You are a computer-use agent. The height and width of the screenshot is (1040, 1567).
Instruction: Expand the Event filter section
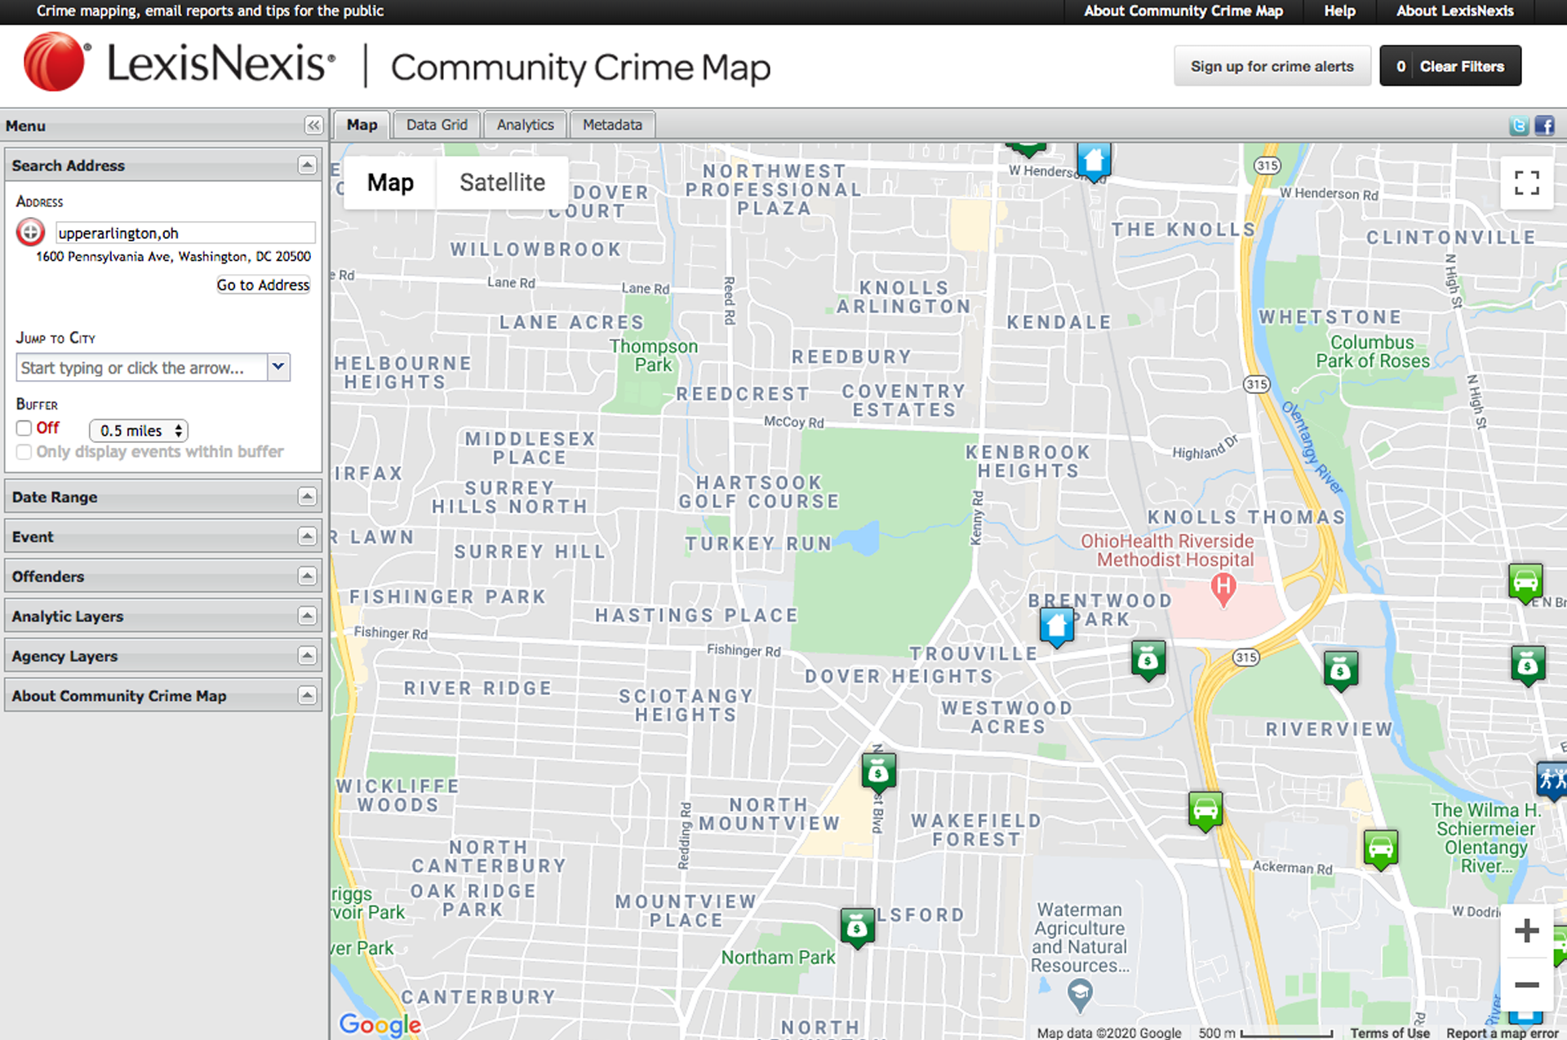162,538
